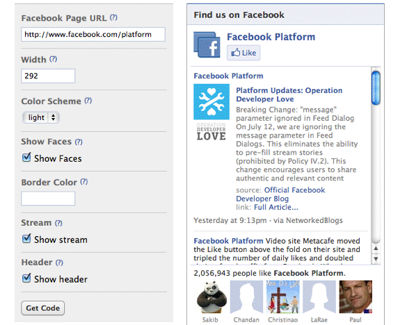
Task: Click the Get Code button
Action: (43, 308)
